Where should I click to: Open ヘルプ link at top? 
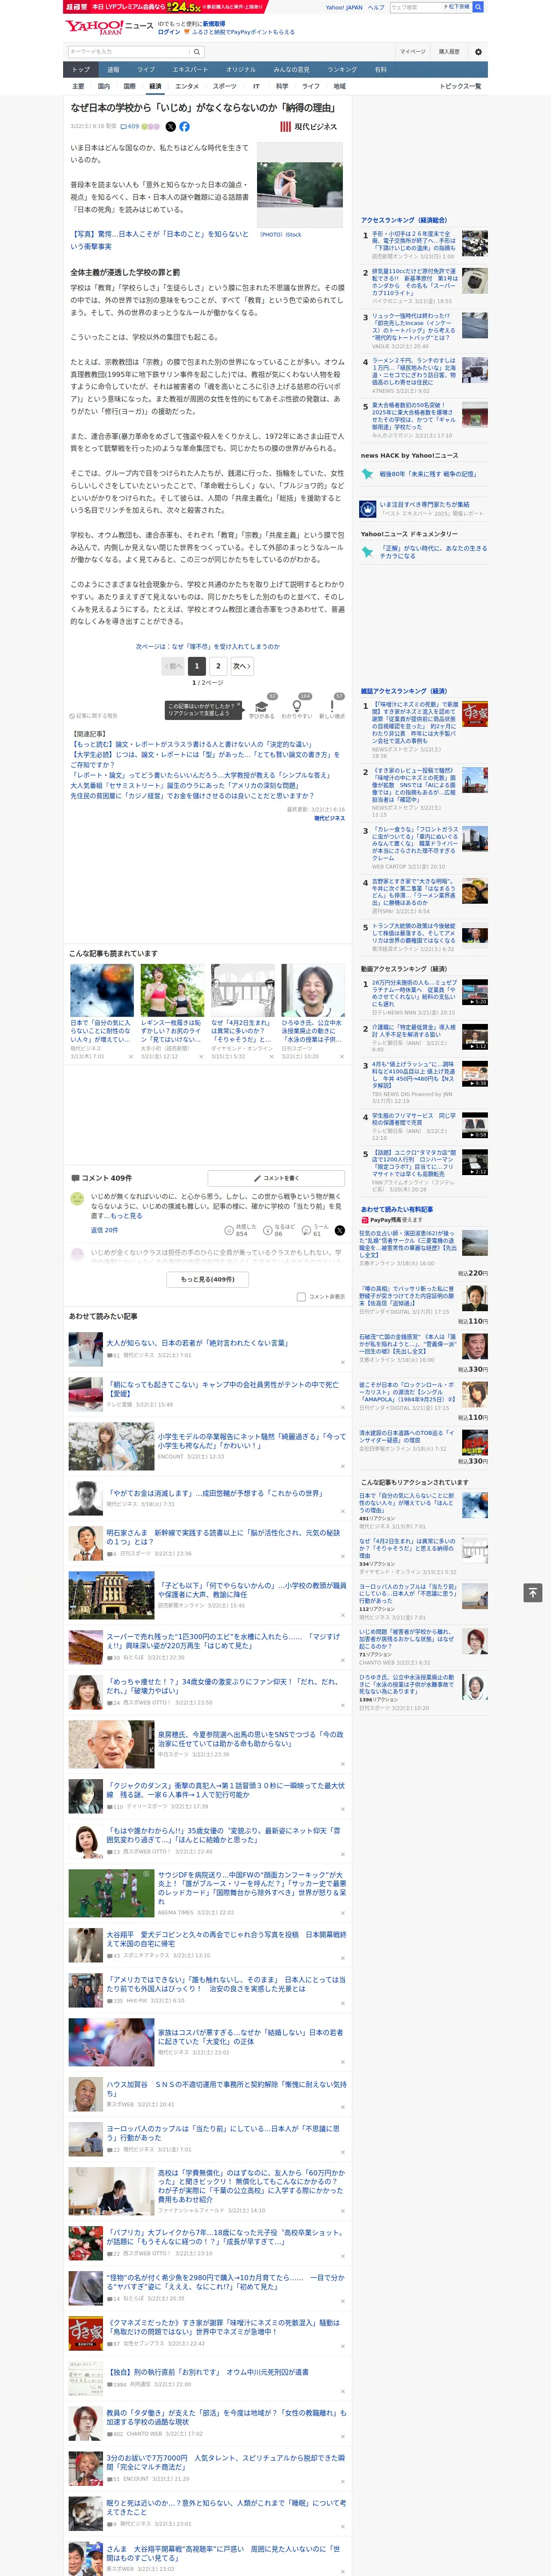(376, 7)
